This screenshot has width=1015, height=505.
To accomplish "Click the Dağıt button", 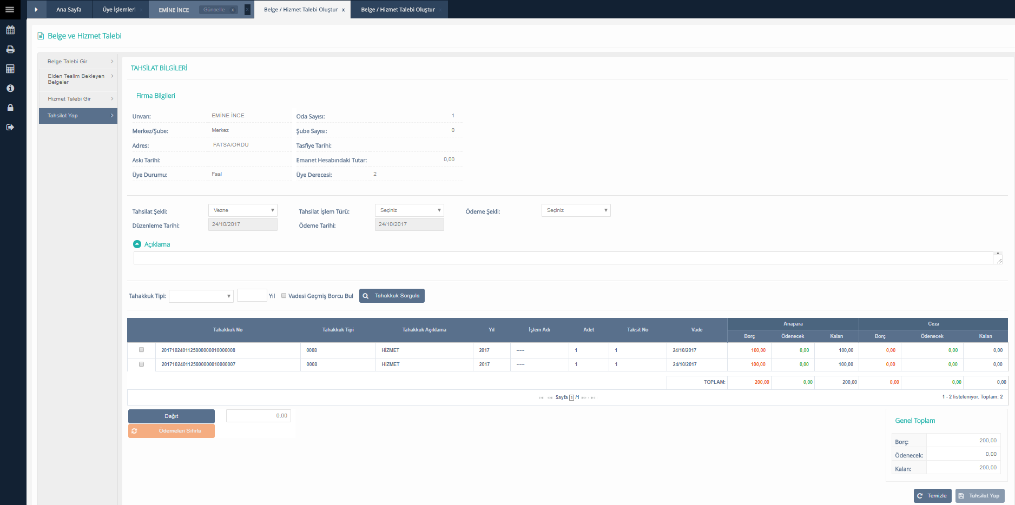I will [x=172, y=416].
